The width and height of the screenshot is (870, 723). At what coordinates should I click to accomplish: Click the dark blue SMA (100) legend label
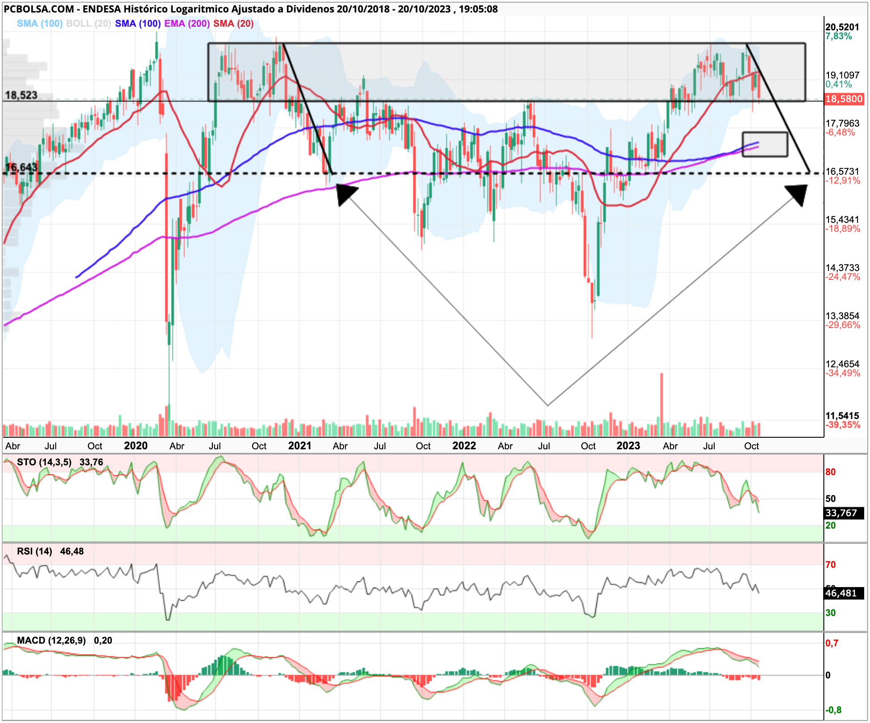tap(138, 24)
